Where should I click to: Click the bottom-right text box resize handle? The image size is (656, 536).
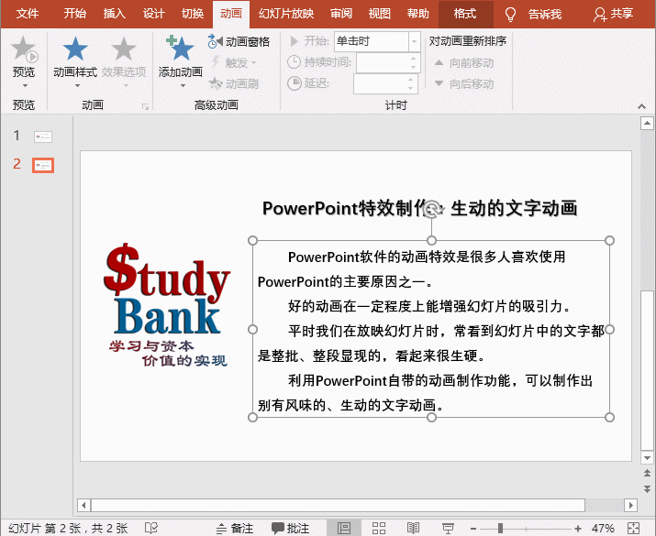point(609,417)
